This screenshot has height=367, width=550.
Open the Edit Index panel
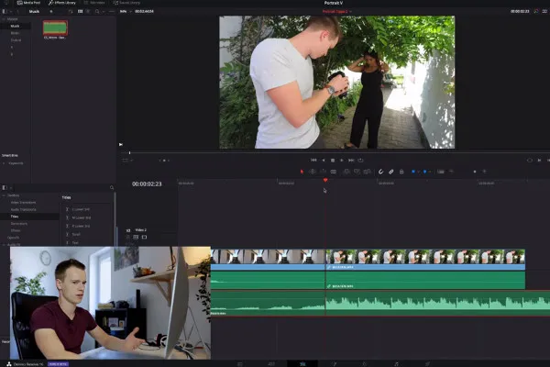point(94,3)
